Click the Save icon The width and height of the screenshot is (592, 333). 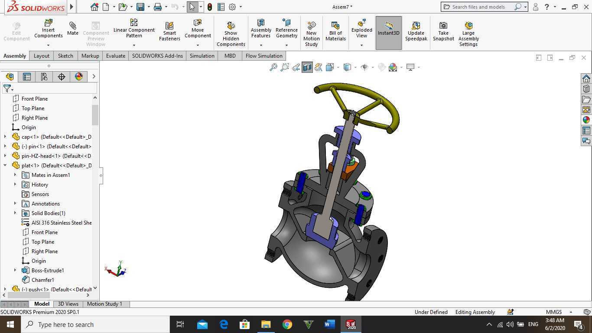[x=140, y=7]
